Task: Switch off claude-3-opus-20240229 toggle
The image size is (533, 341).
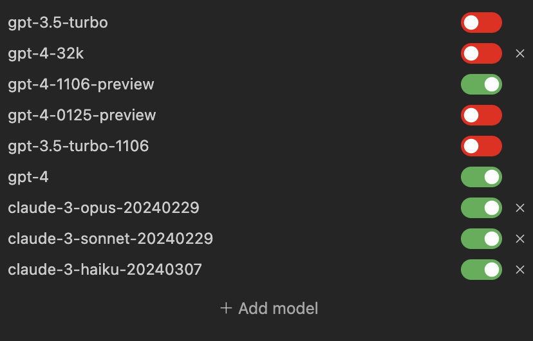Action: [x=481, y=208]
